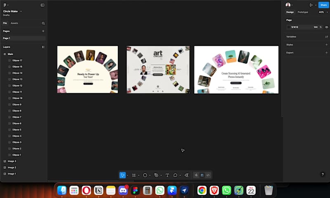
Task: Open Brave browser in dock
Action: 214,191
